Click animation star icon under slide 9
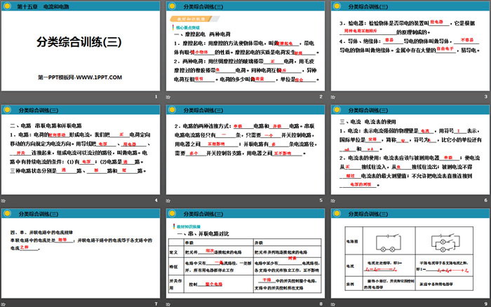 pyautogui.click(x=333, y=304)
